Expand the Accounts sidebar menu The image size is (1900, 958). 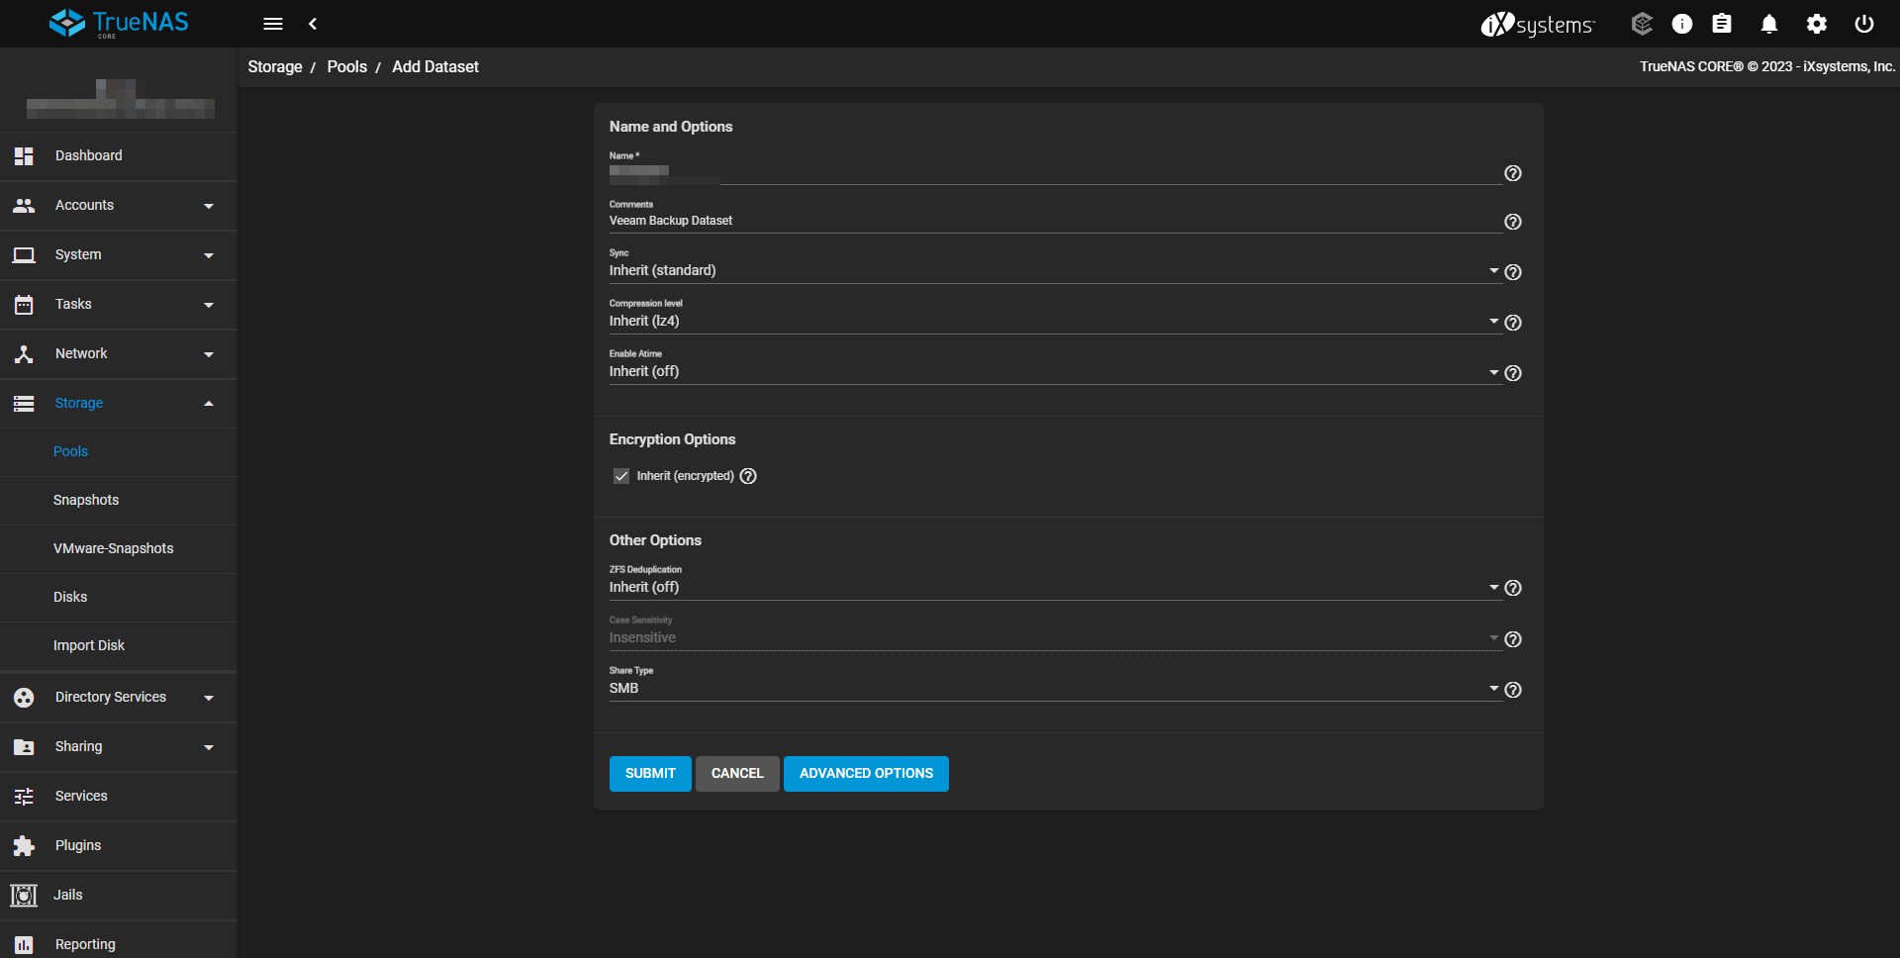(x=119, y=206)
